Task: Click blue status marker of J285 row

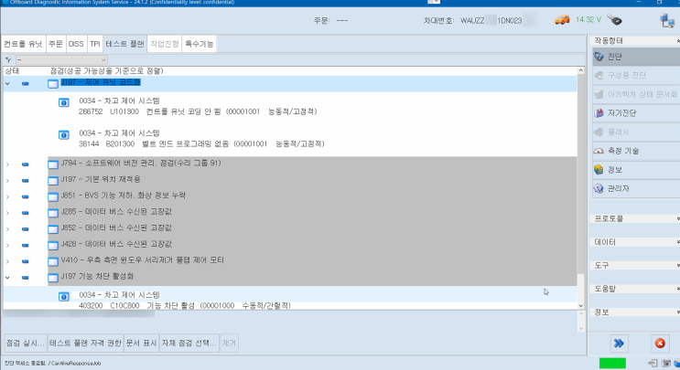Action: click(x=25, y=213)
